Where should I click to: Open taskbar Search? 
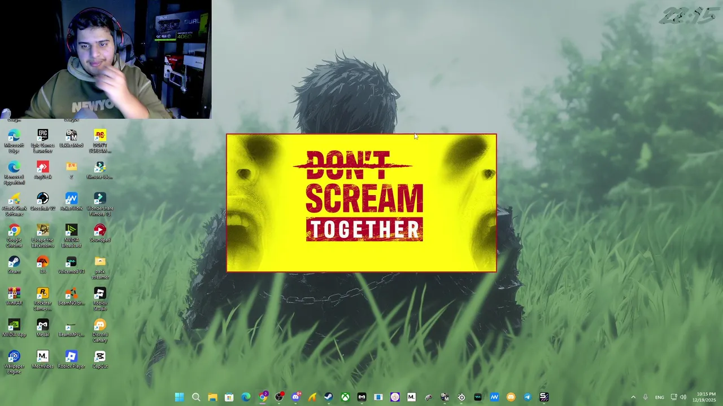[x=196, y=397]
